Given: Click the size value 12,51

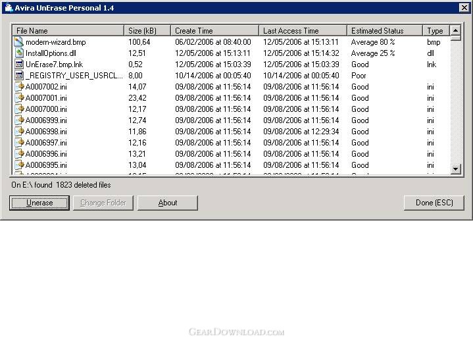Looking at the screenshot, I should click(137, 53).
